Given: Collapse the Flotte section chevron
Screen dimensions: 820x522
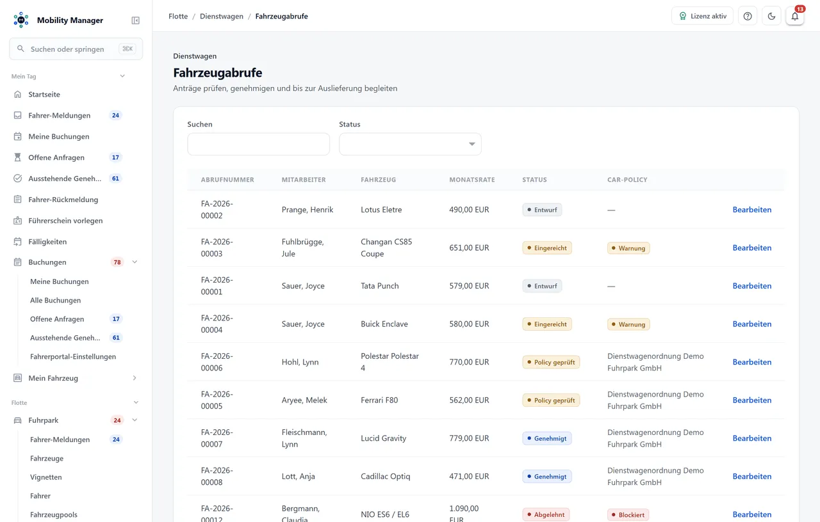Looking at the screenshot, I should 136,402.
